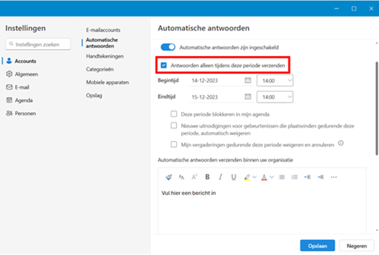Turn off the automatic replies switch

pos(168,47)
